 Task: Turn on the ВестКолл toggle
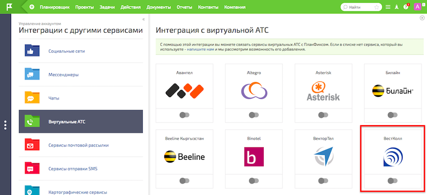point(393,180)
